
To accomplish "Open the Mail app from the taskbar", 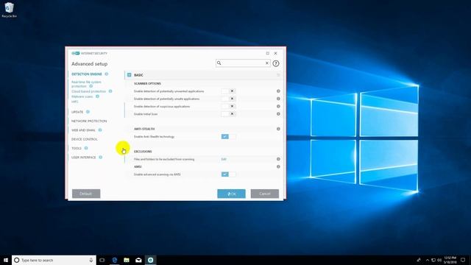I will pos(138,260).
